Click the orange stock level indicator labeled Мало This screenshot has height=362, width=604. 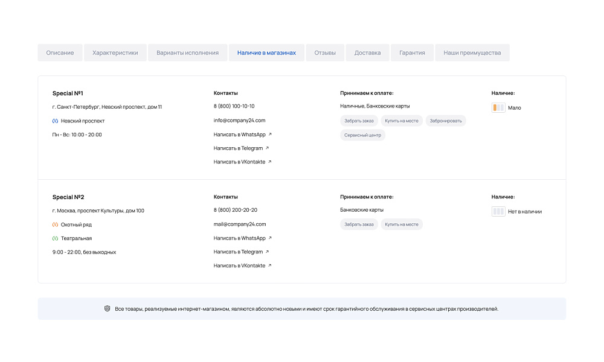click(498, 108)
